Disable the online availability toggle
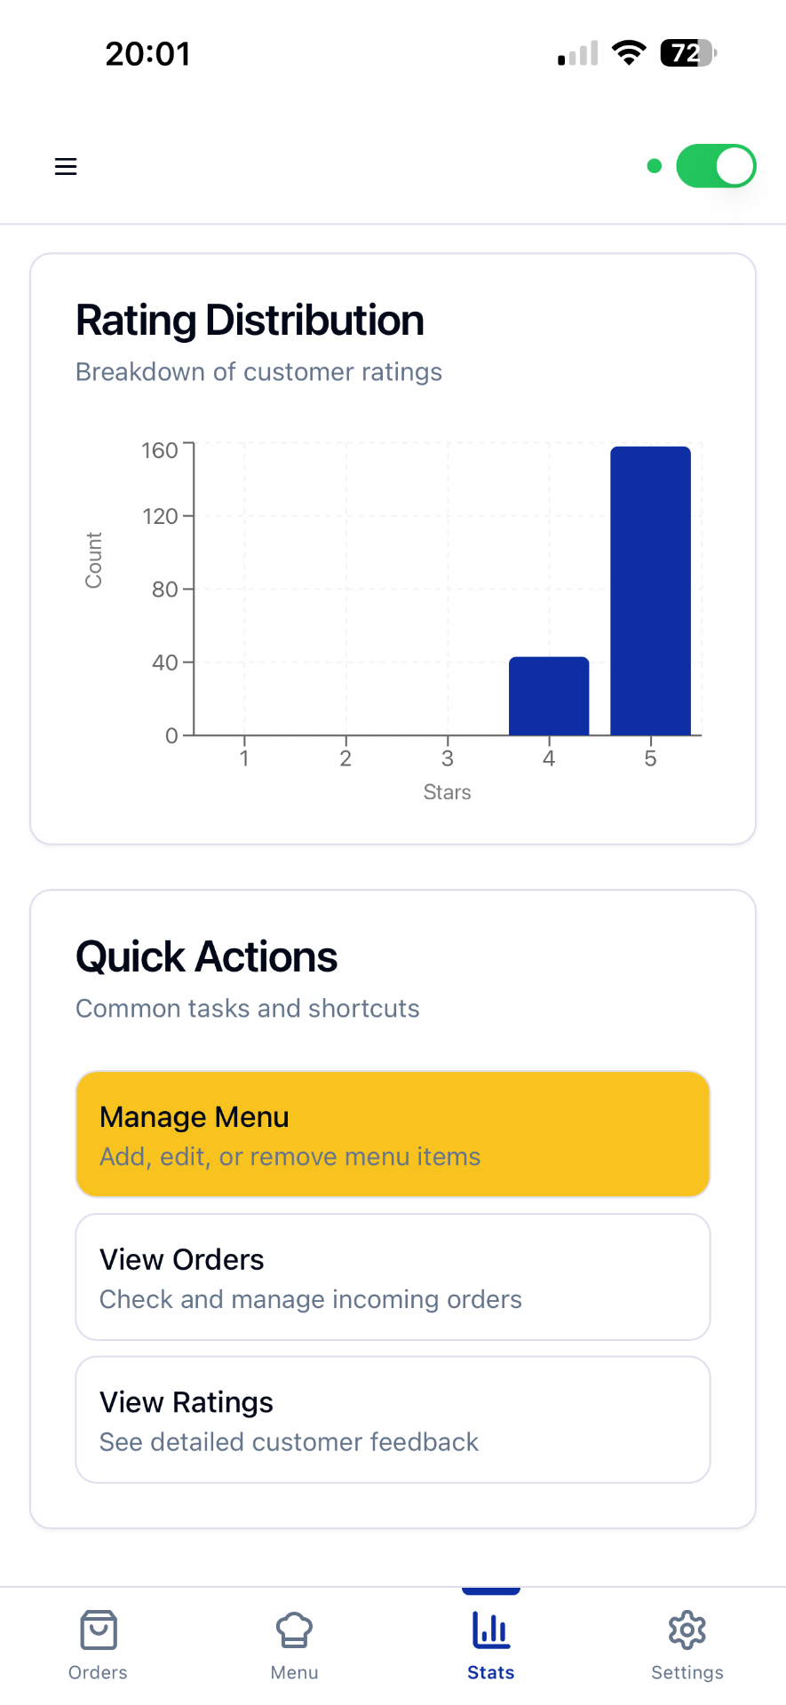 [x=716, y=165]
